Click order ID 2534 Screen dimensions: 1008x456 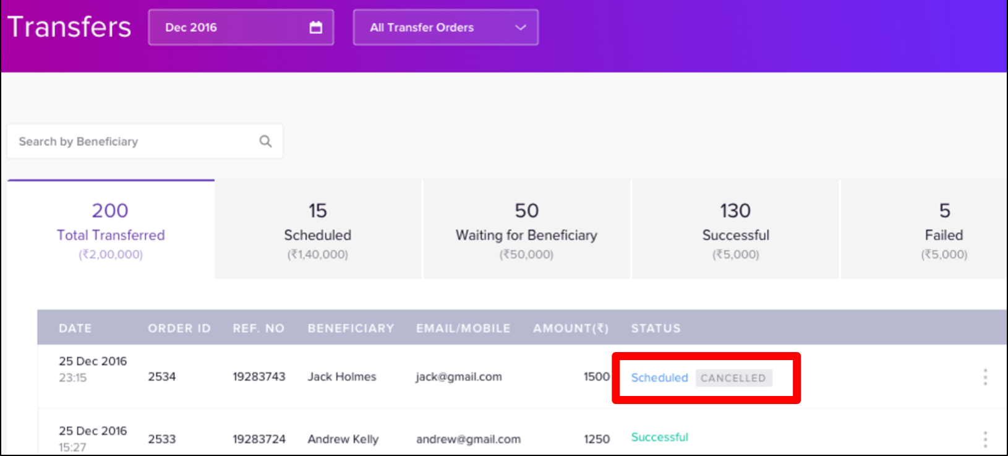[162, 377]
